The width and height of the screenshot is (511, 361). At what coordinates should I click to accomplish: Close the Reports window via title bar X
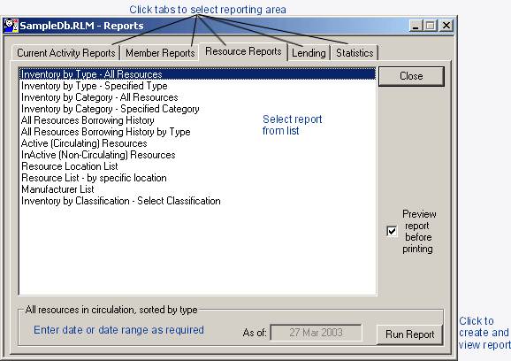[446, 26]
